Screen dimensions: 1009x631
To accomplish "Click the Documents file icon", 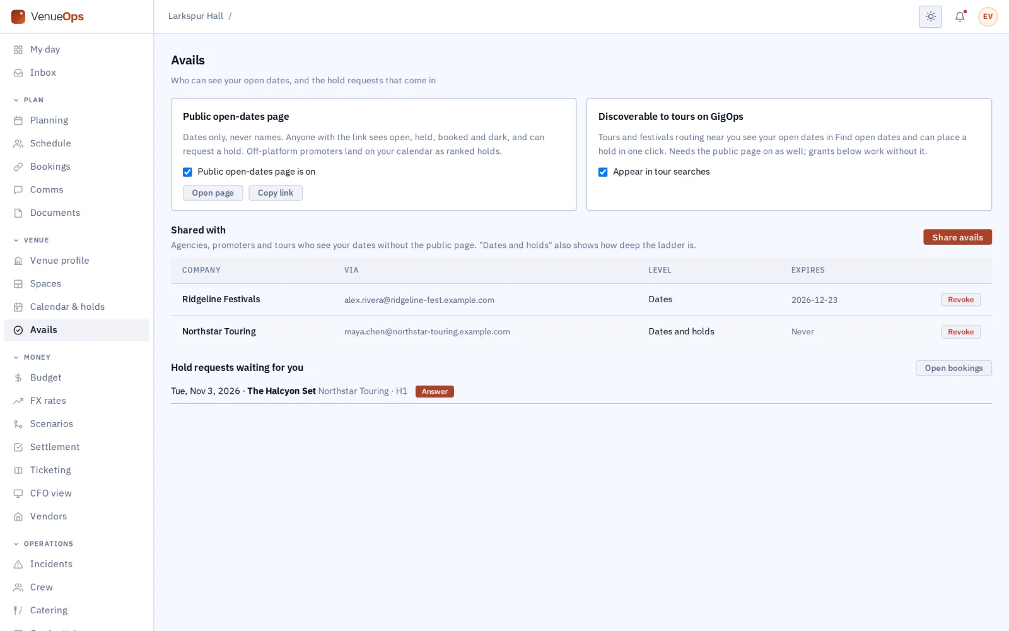I will tap(18, 213).
